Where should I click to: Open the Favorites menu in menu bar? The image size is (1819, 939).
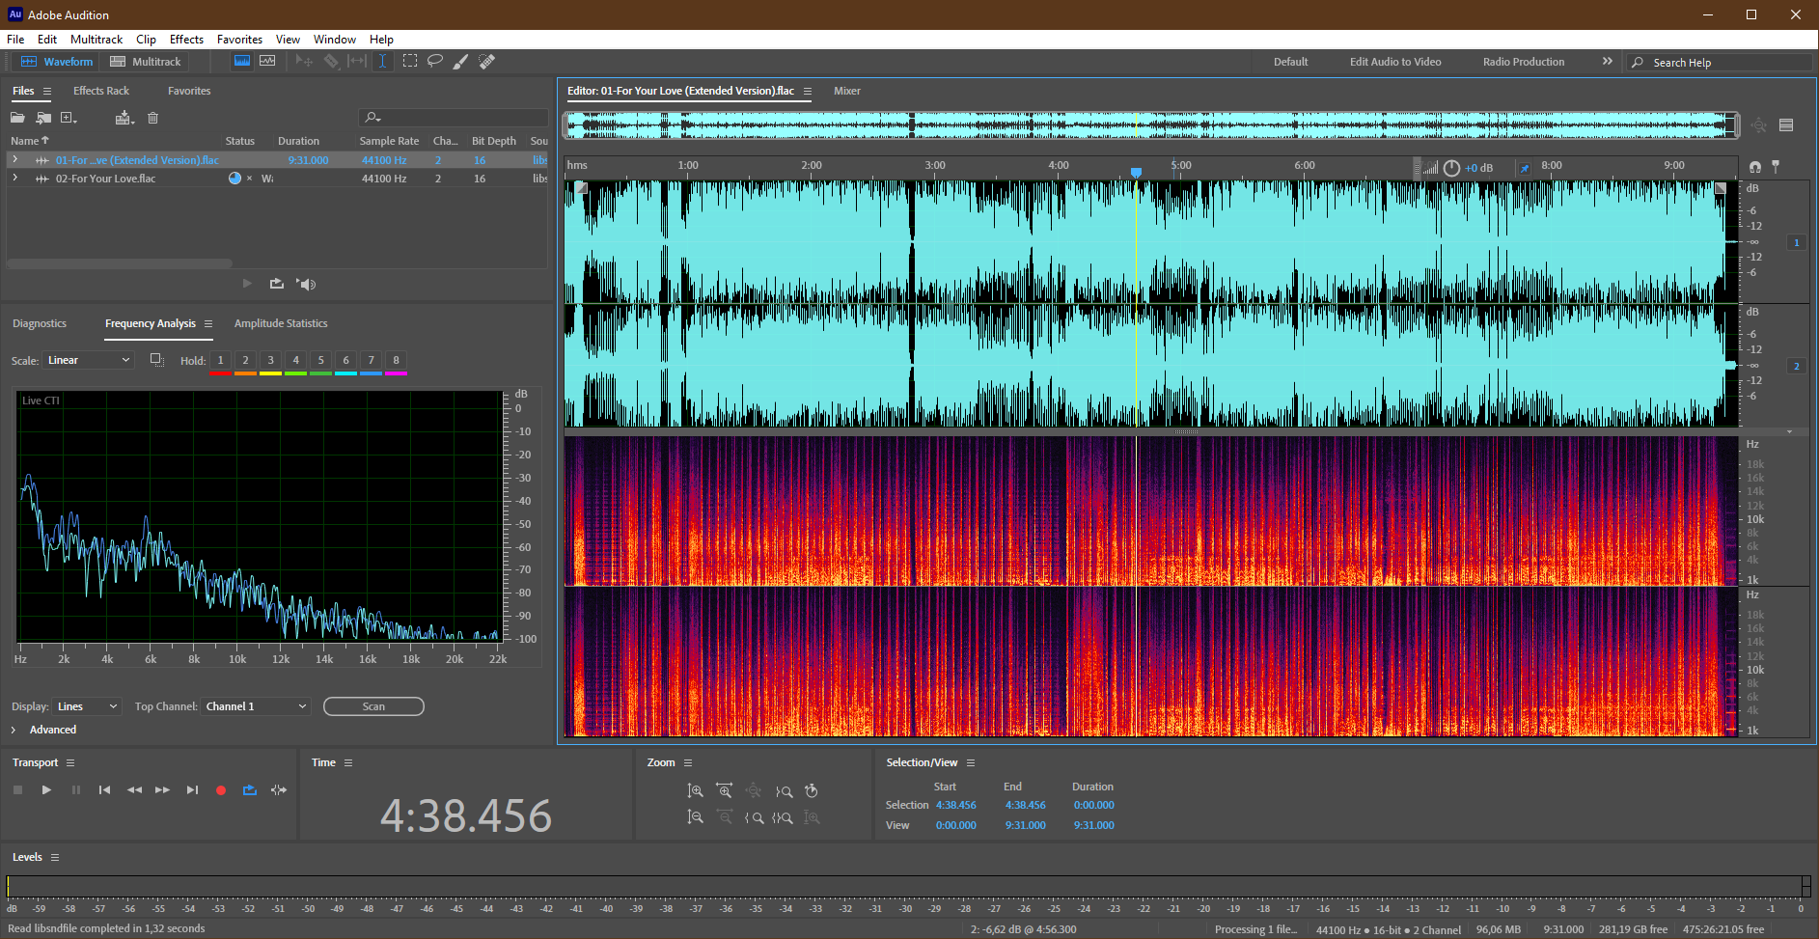(239, 40)
